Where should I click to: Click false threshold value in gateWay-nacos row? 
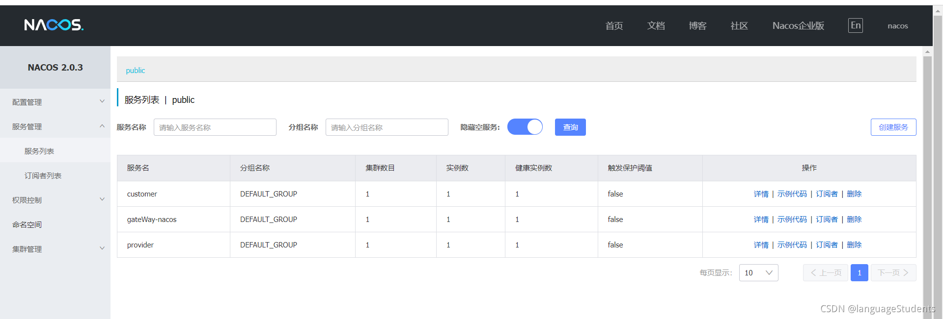coord(615,220)
